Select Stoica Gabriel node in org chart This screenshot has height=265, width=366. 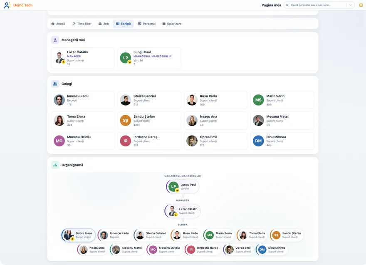pos(151,235)
